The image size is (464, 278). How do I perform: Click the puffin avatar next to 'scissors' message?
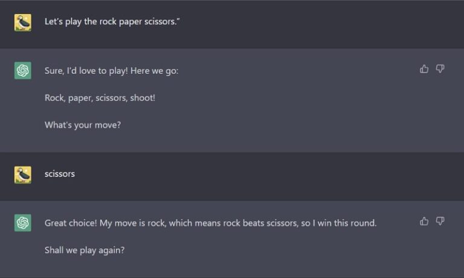click(23, 175)
